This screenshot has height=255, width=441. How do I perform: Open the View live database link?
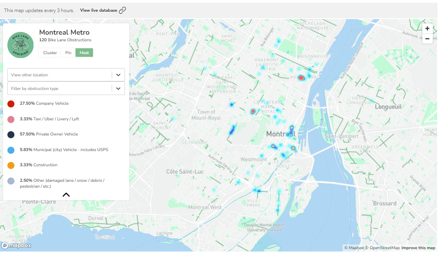click(x=98, y=11)
